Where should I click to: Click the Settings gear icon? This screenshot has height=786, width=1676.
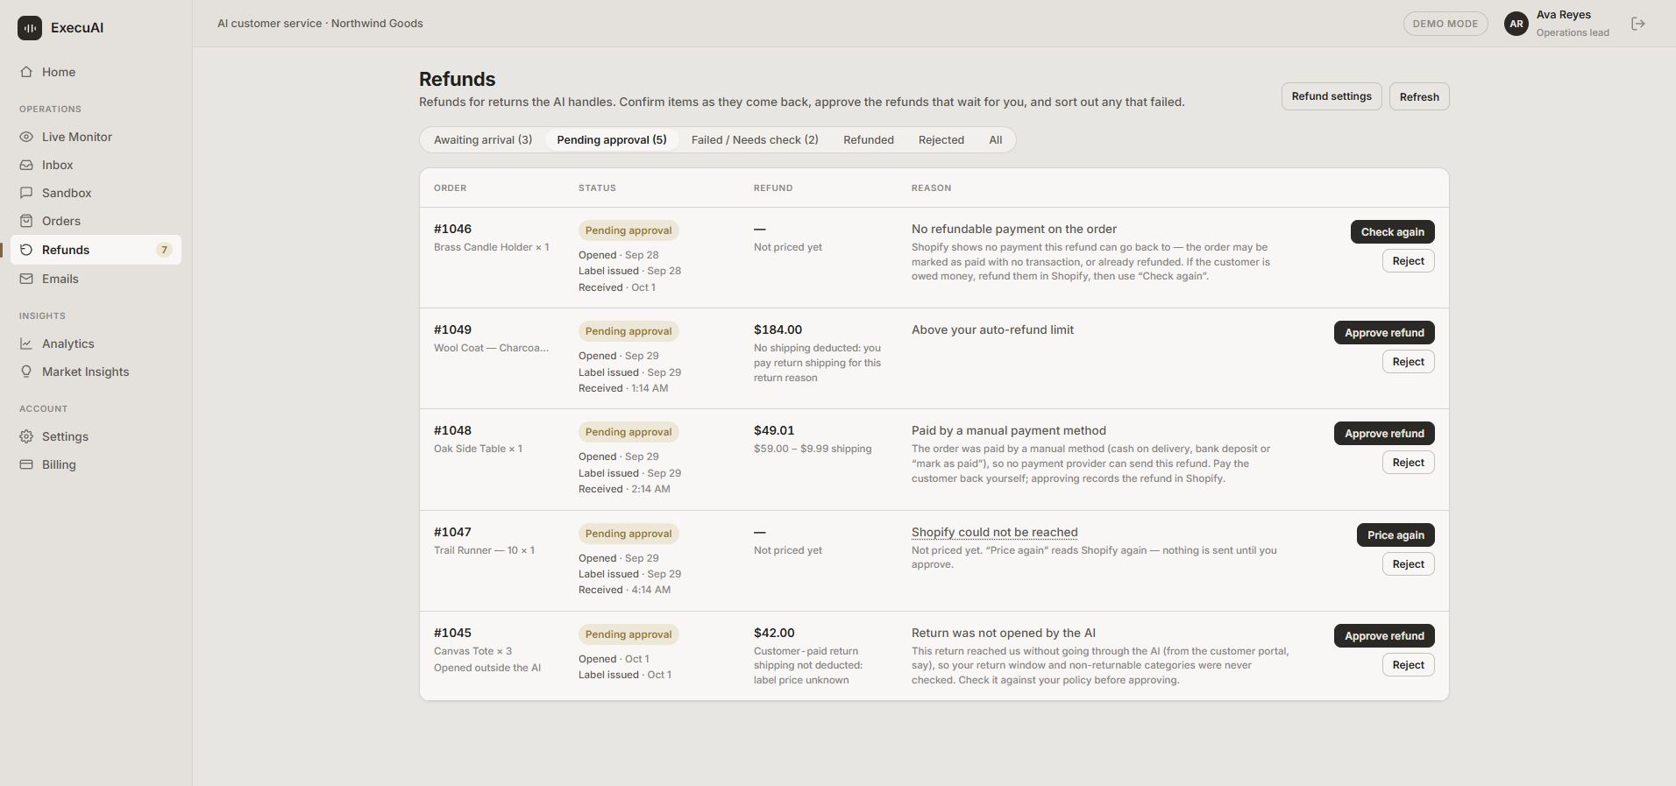pos(26,436)
